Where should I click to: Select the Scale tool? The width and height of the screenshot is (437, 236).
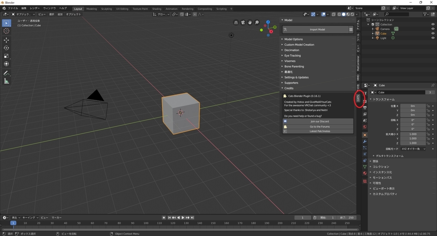pyautogui.click(x=6, y=56)
